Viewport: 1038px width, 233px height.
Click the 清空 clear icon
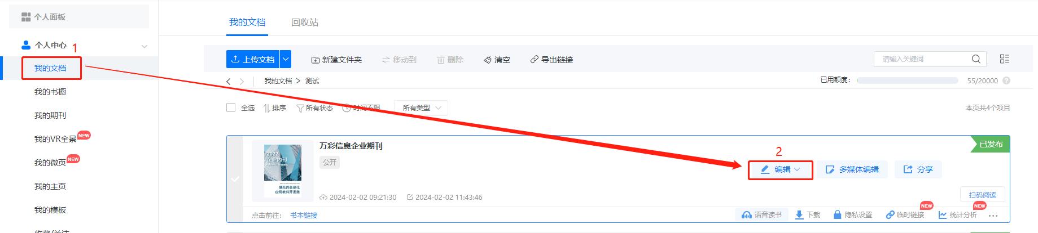[x=487, y=60]
